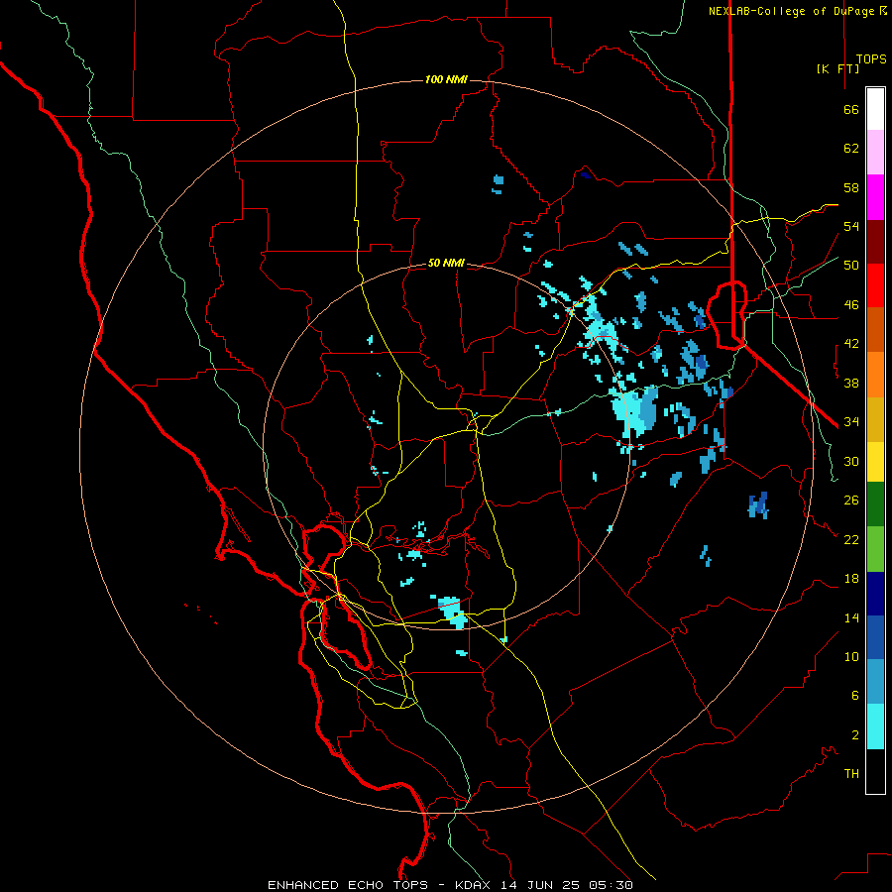Viewport: 892px width, 892px height.
Task: Click the 22 legend value
Action: click(851, 539)
